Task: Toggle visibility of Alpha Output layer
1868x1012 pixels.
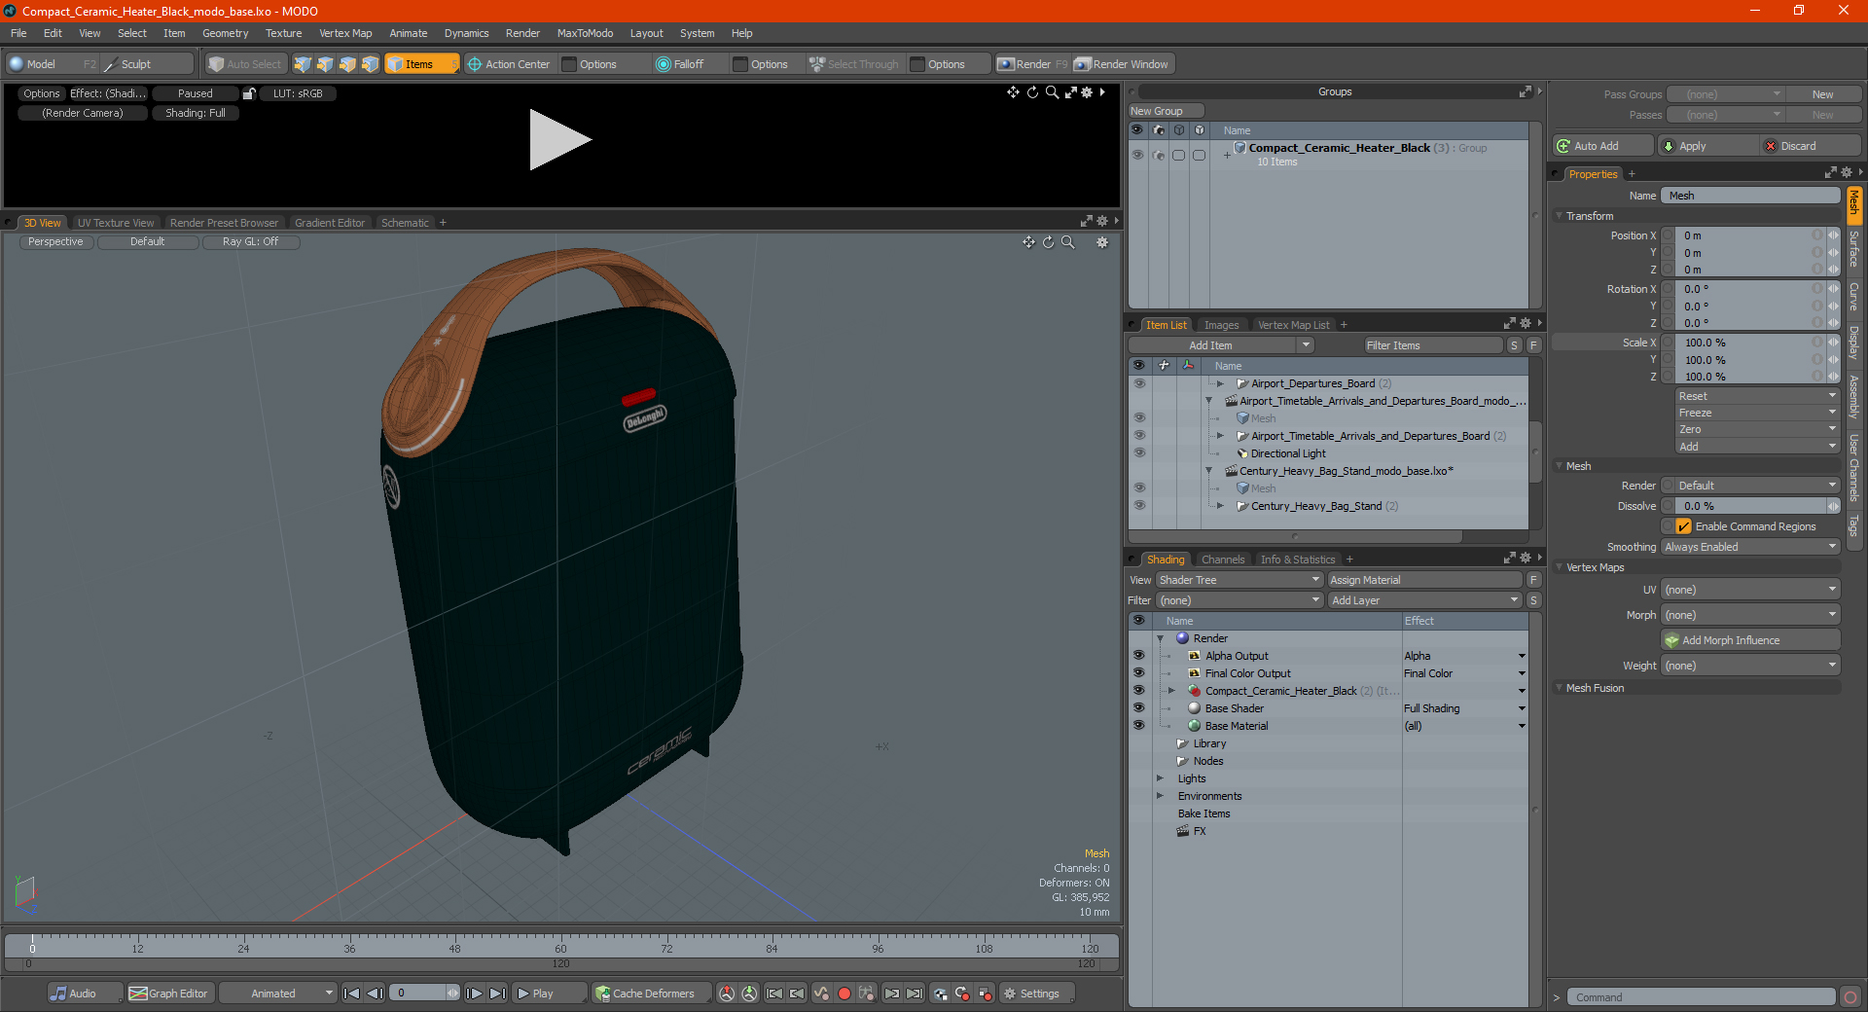Action: (1138, 656)
